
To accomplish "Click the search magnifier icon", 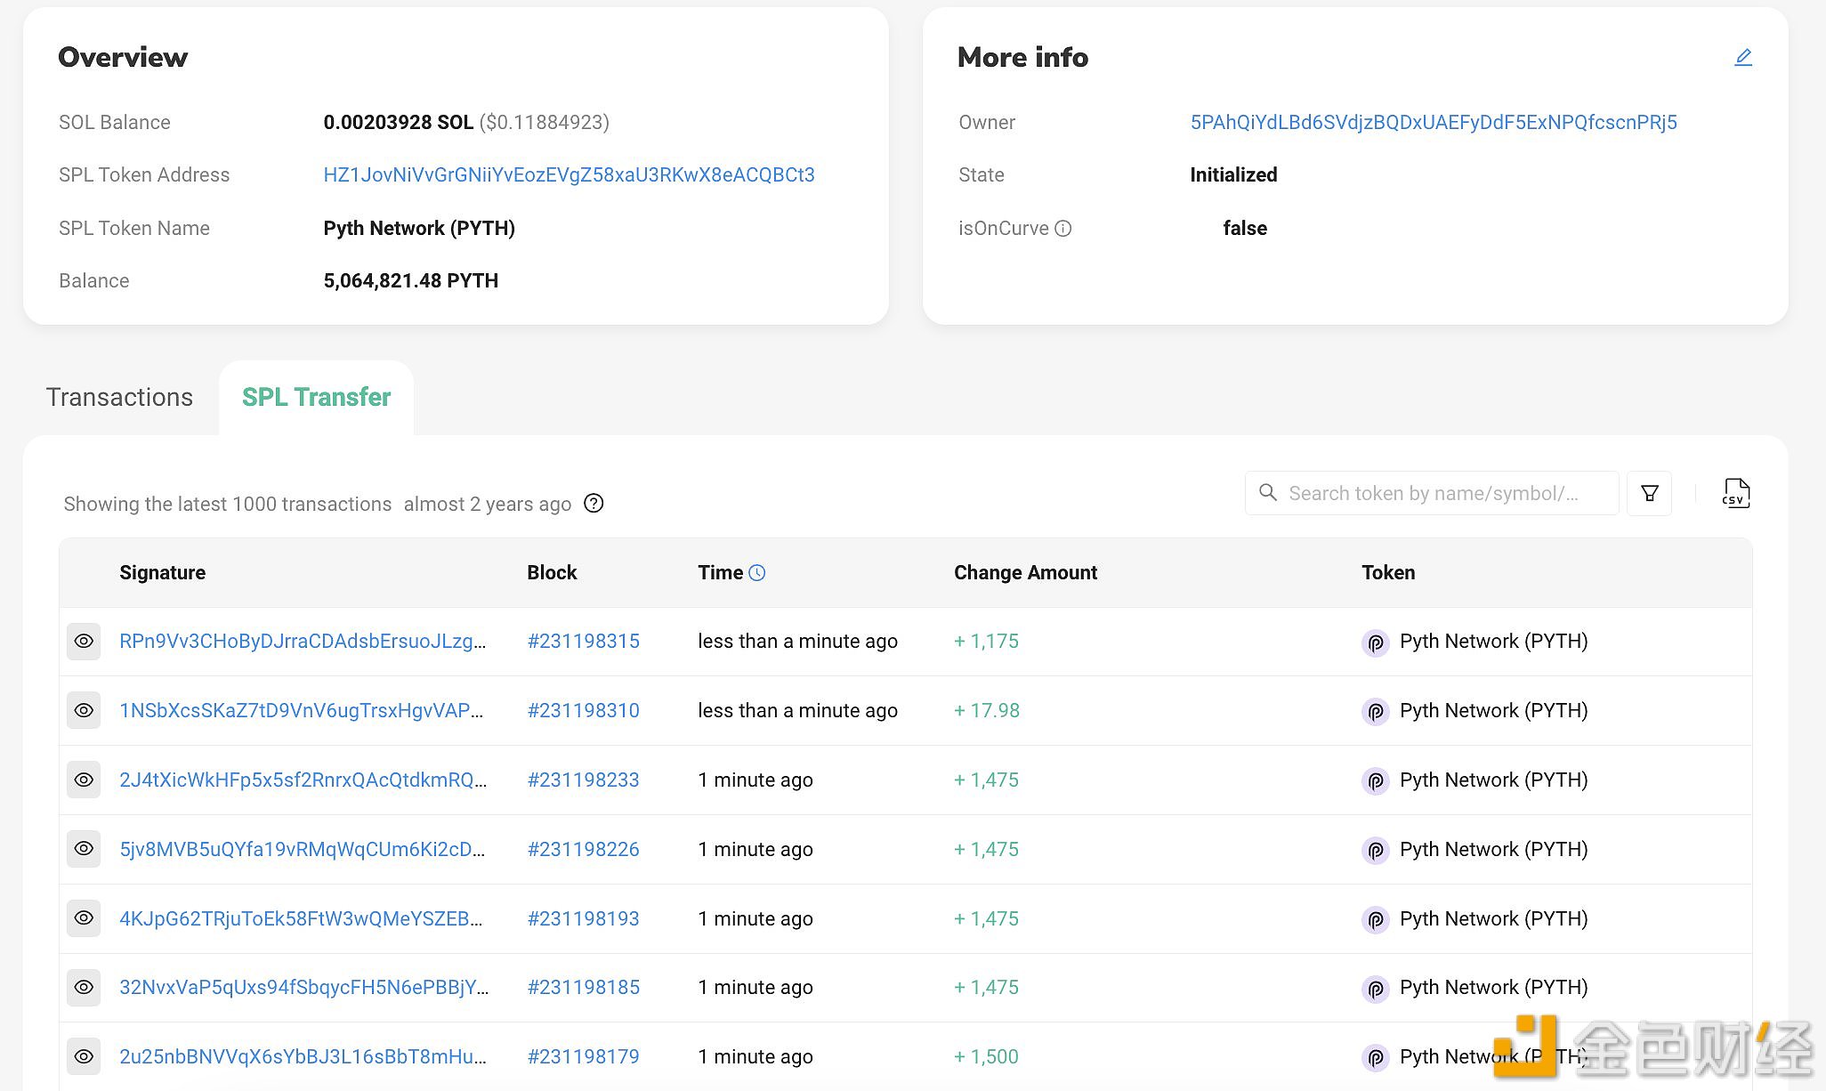I will (1268, 493).
